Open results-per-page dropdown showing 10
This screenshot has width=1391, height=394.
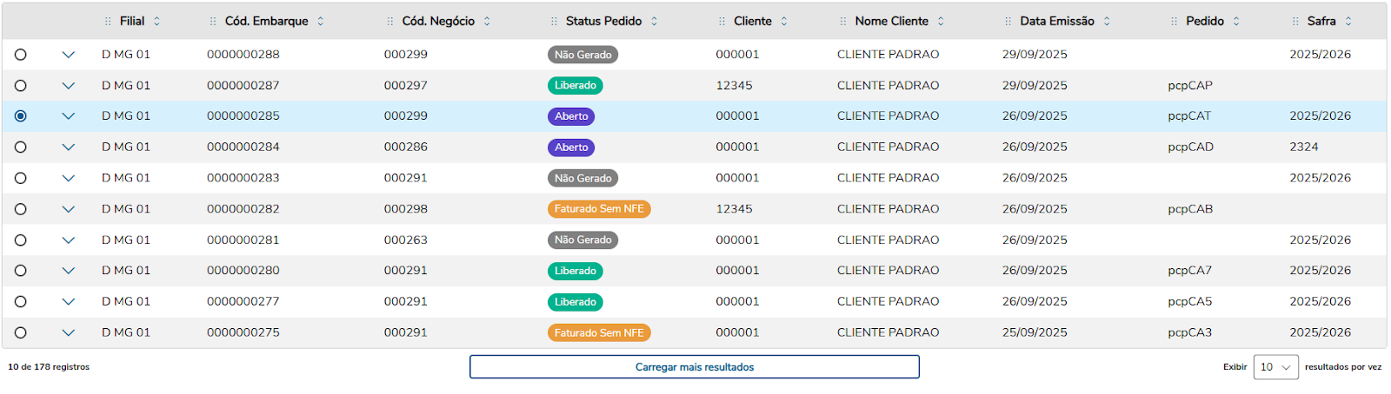coord(1275,367)
